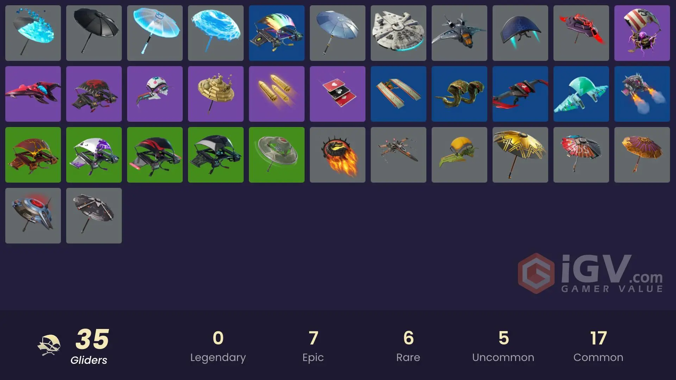Click the Gliders parachute icon

click(x=49, y=345)
